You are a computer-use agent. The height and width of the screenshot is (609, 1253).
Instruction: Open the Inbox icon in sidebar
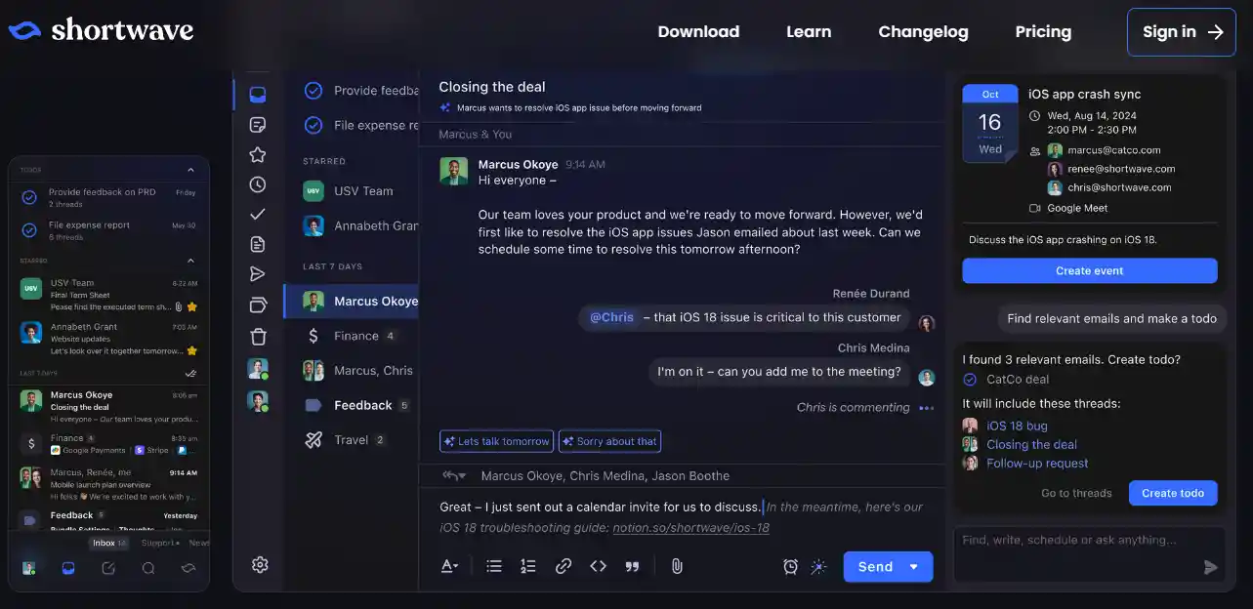point(258,95)
